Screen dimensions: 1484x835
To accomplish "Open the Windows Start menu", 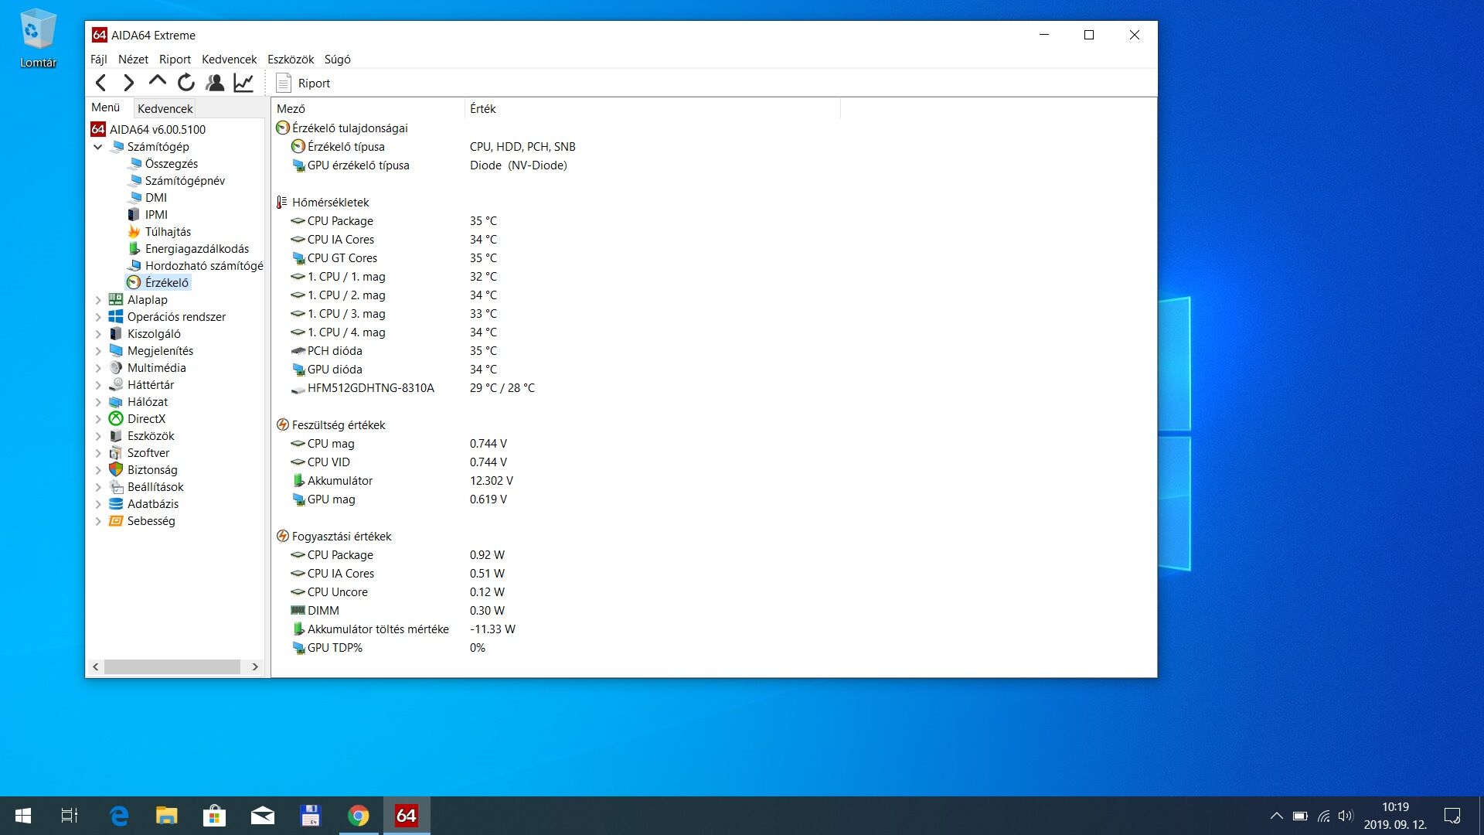I will (x=23, y=816).
